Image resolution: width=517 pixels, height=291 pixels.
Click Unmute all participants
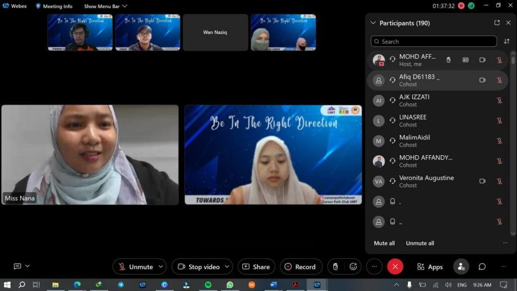[420, 243]
